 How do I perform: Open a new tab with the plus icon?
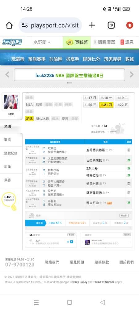92,25
